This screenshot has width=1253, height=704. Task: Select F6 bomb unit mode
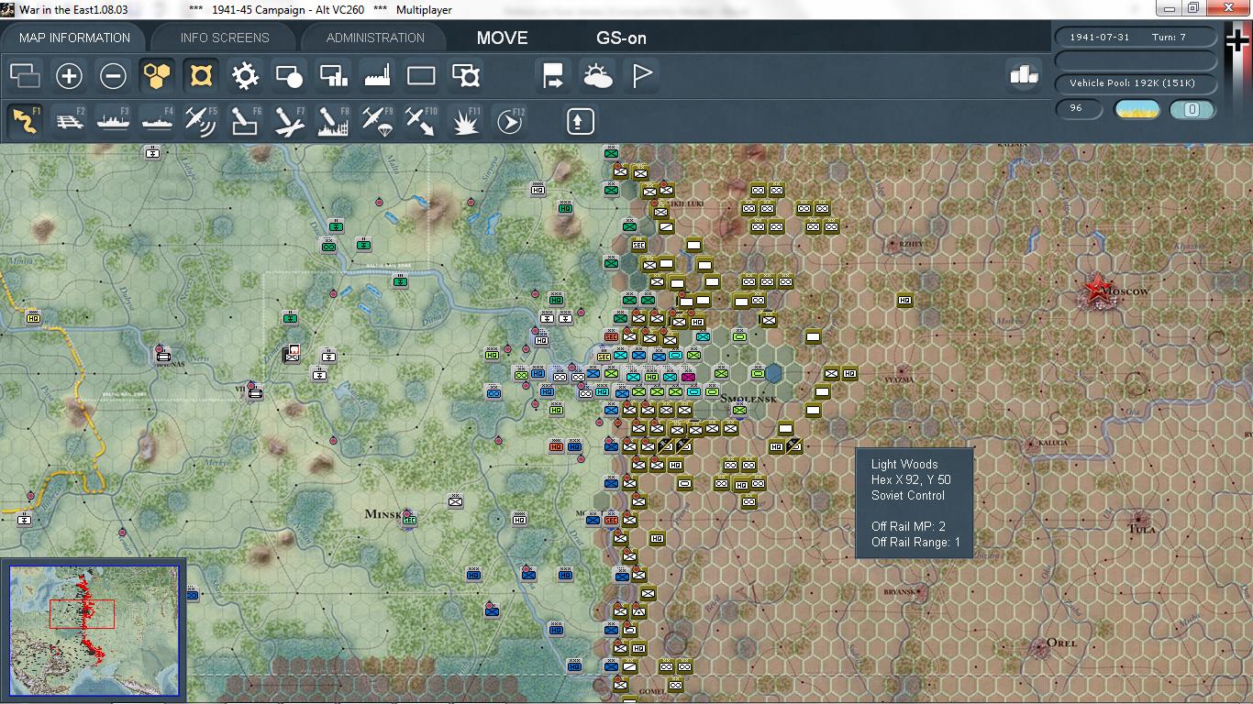tap(245, 121)
